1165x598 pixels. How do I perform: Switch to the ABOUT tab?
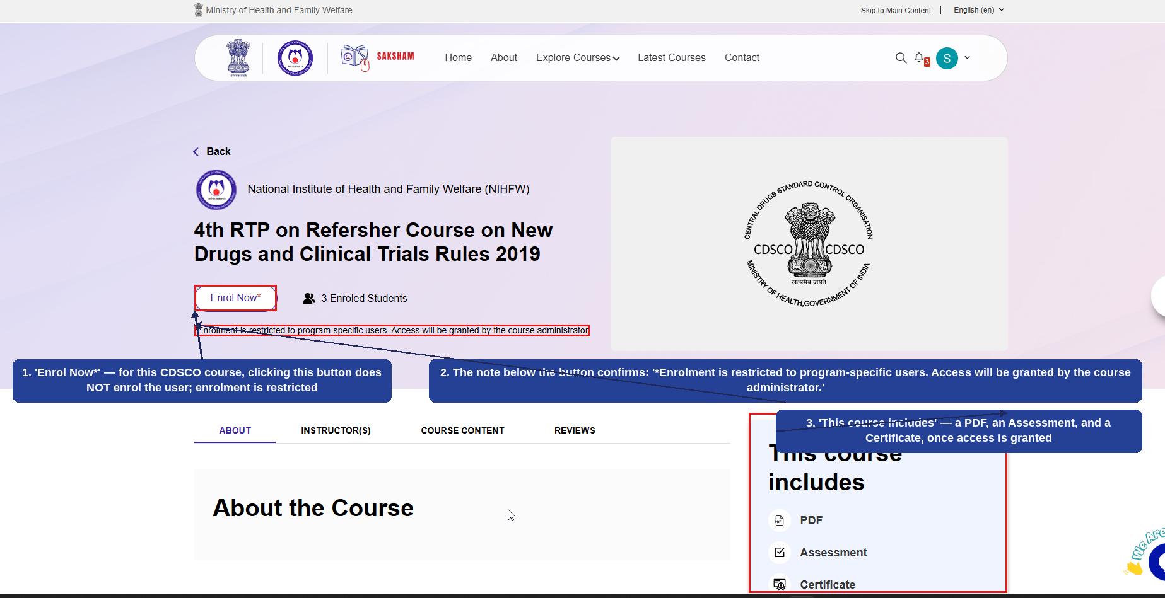click(235, 430)
